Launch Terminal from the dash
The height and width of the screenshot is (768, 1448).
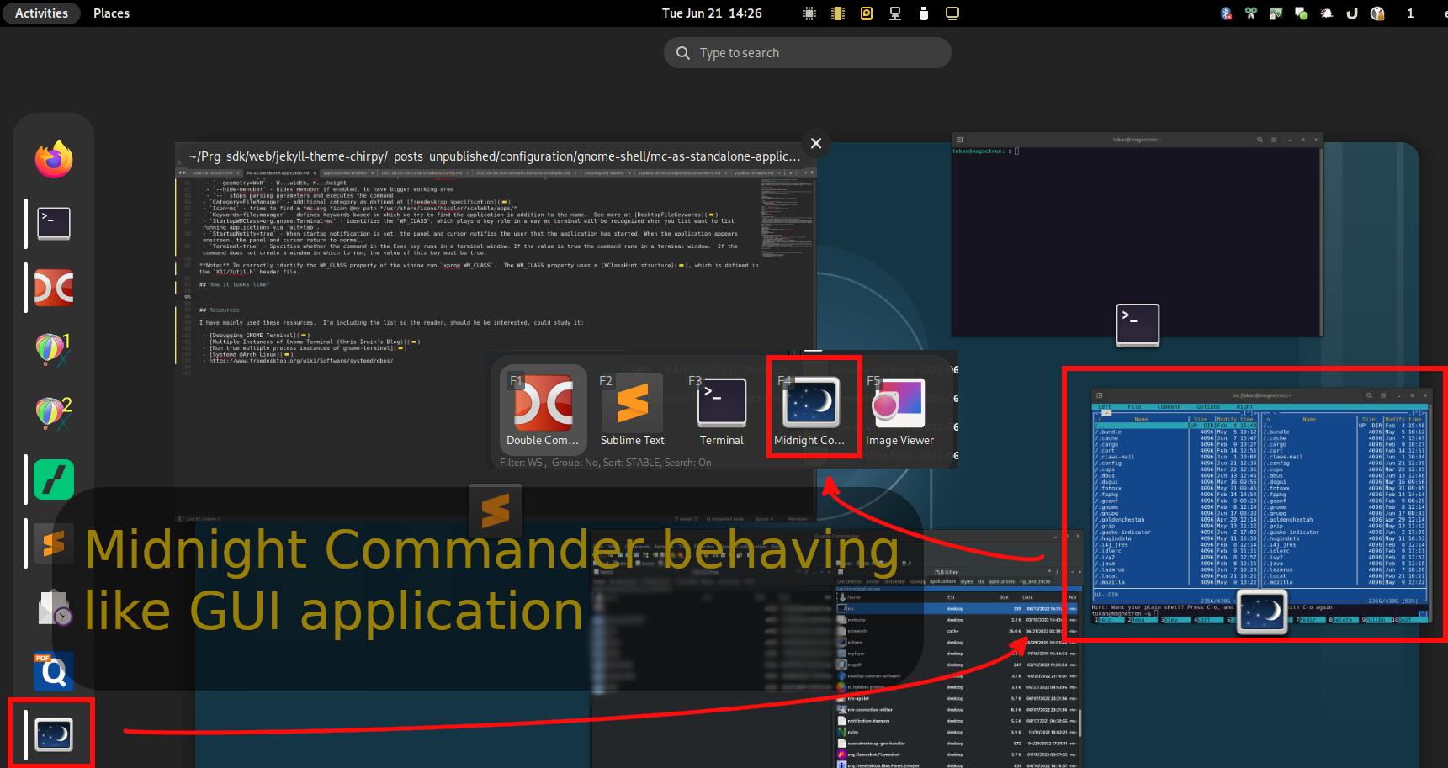[54, 223]
